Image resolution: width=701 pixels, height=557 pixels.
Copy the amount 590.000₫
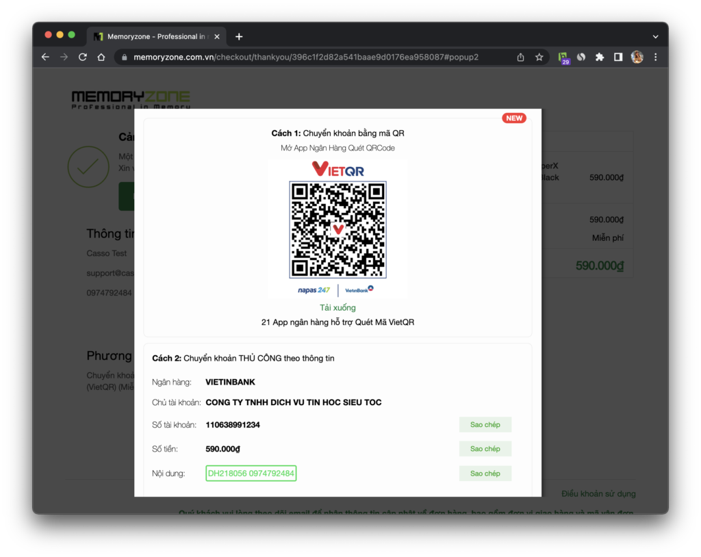485,449
